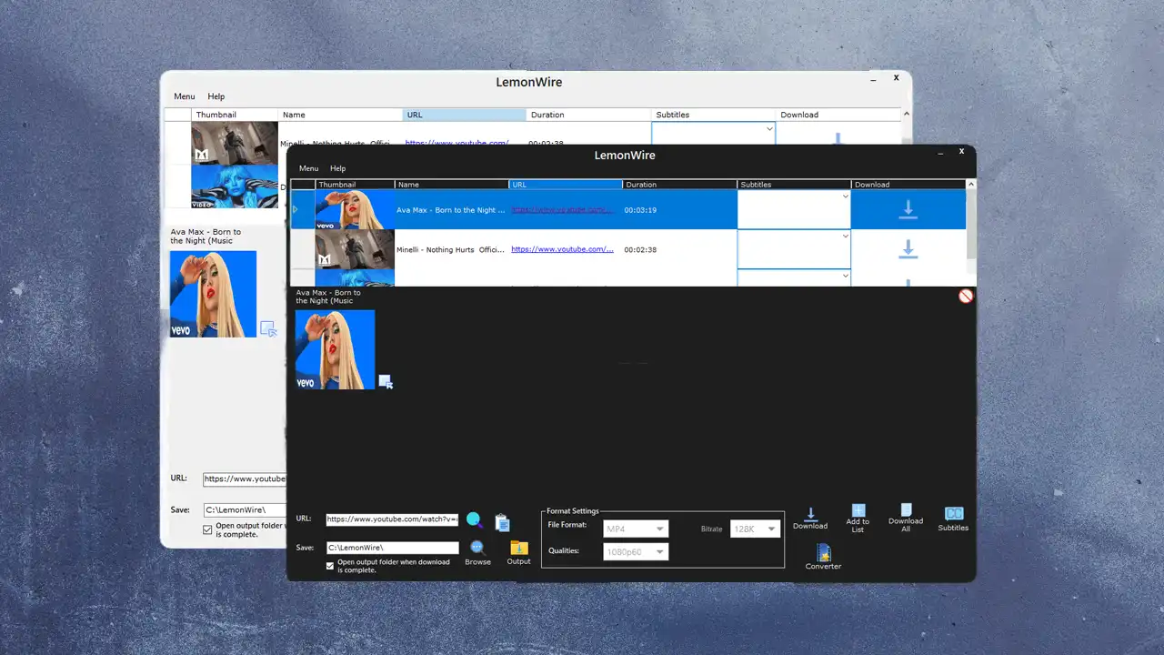Click the search URL magnifier icon in dark window
The height and width of the screenshot is (655, 1164).
click(475, 520)
